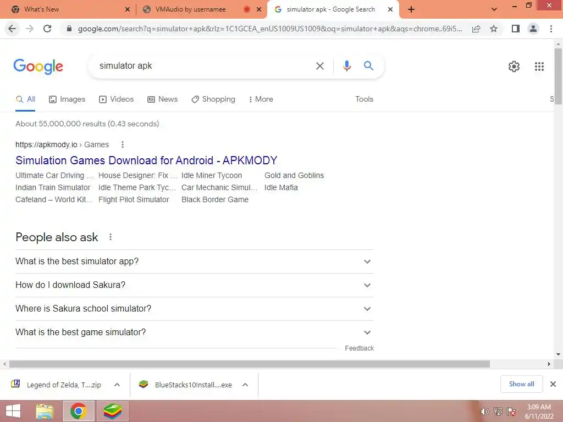Bookmark this page with the star icon
Image resolution: width=563 pixels, height=422 pixels.
(494, 29)
